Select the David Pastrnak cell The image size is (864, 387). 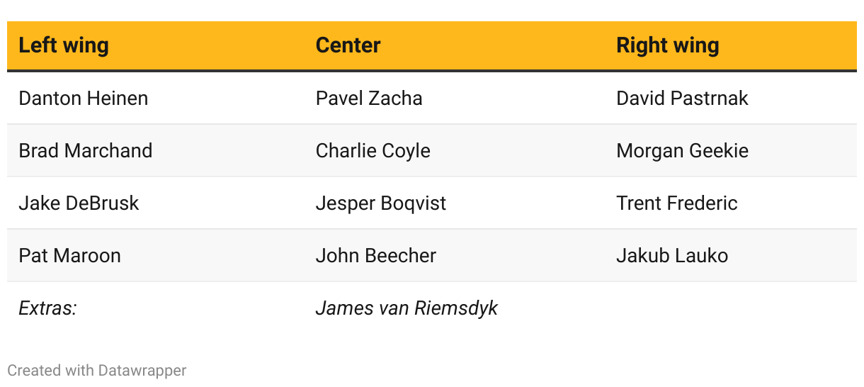point(682,98)
